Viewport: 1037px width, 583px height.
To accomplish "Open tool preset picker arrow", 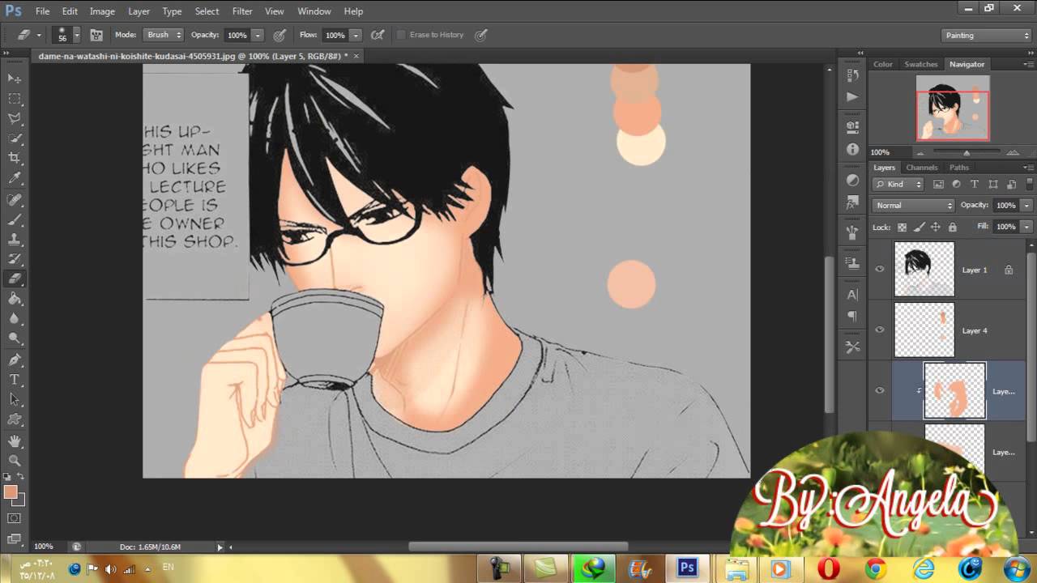I will click(x=39, y=36).
